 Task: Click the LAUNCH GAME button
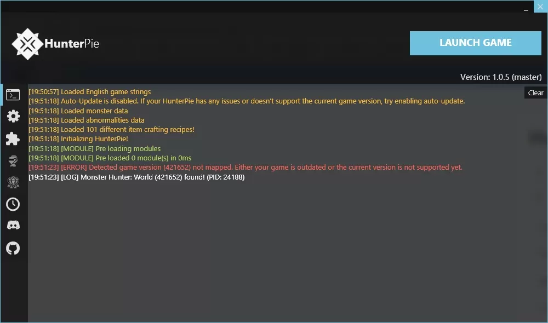point(475,43)
